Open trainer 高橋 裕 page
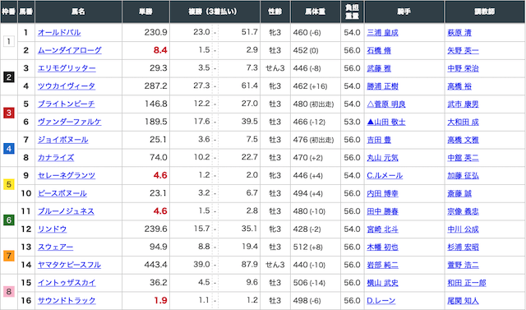This screenshot has height=310, width=526. pyautogui.click(x=459, y=86)
